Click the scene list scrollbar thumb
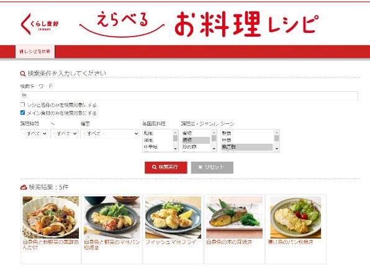This screenshot has width=370, height=272. pos(276,138)
